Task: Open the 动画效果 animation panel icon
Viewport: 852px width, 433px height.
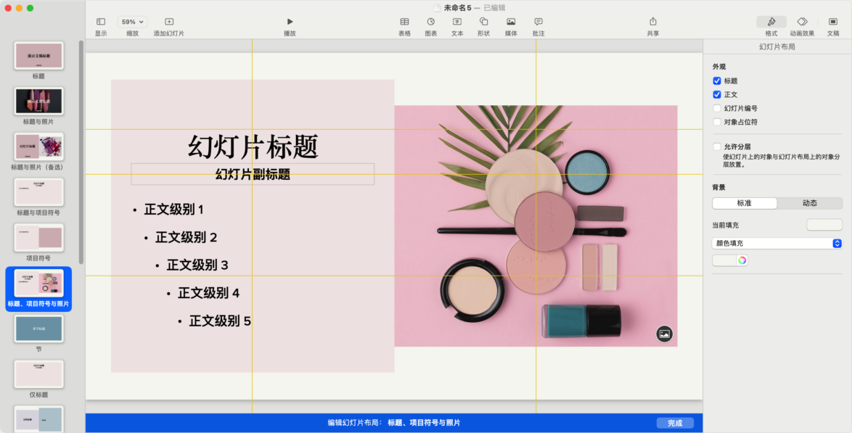Action: [x=802, y=22]
